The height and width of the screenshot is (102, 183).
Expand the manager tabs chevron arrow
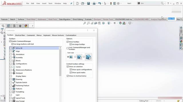click(x=32, y=26)
